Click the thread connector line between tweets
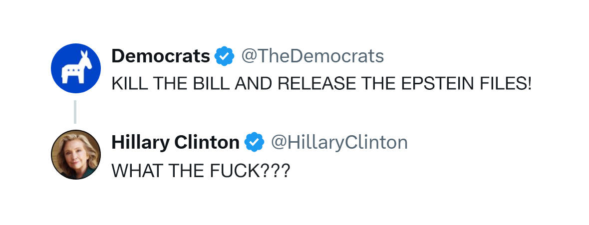 pyautogui.click(x=75, y=112)
